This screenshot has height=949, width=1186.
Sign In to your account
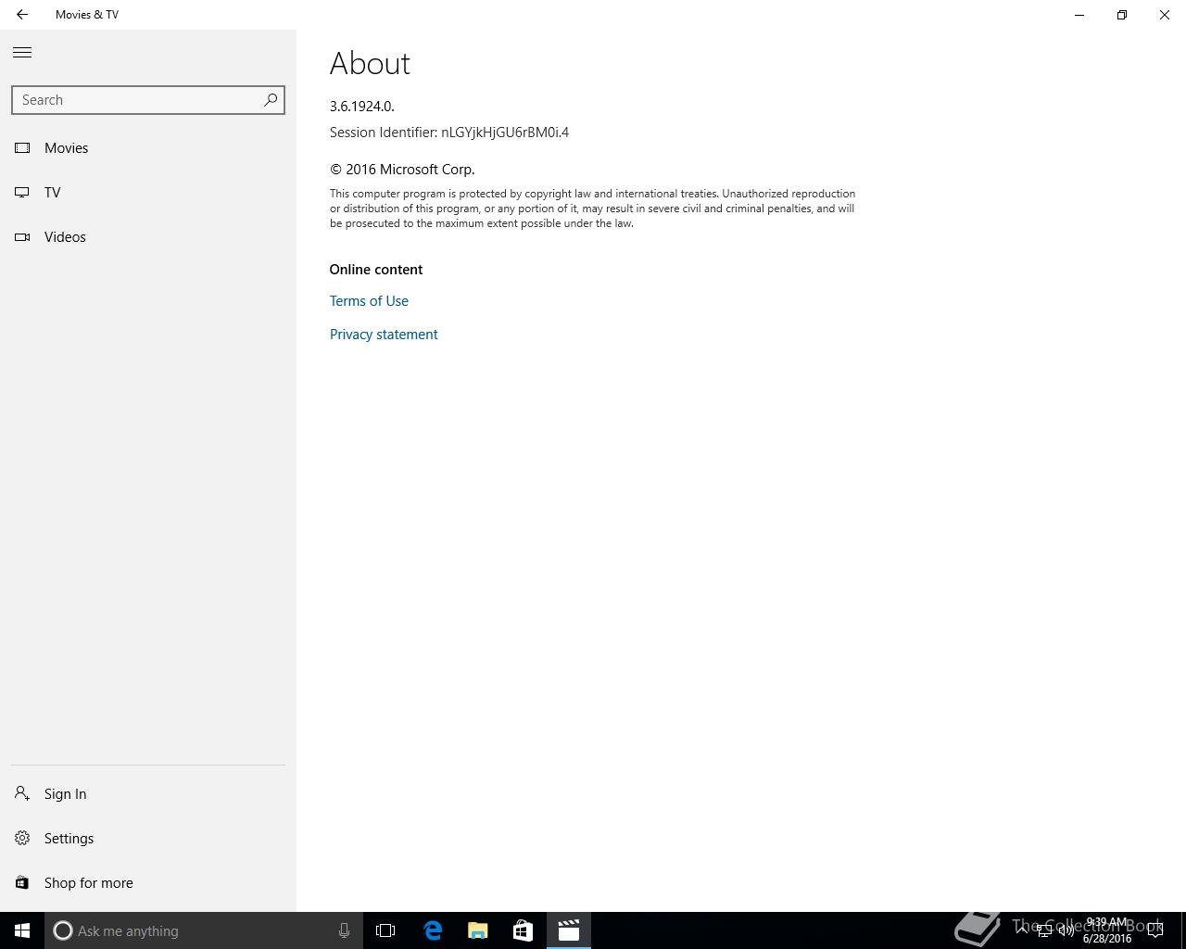[148, 794]
